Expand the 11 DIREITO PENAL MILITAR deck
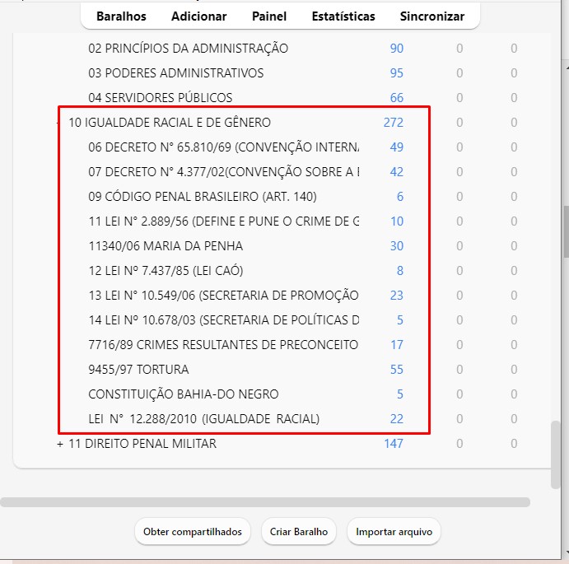Viewport: 569px width, 564px height. point(60,444)
